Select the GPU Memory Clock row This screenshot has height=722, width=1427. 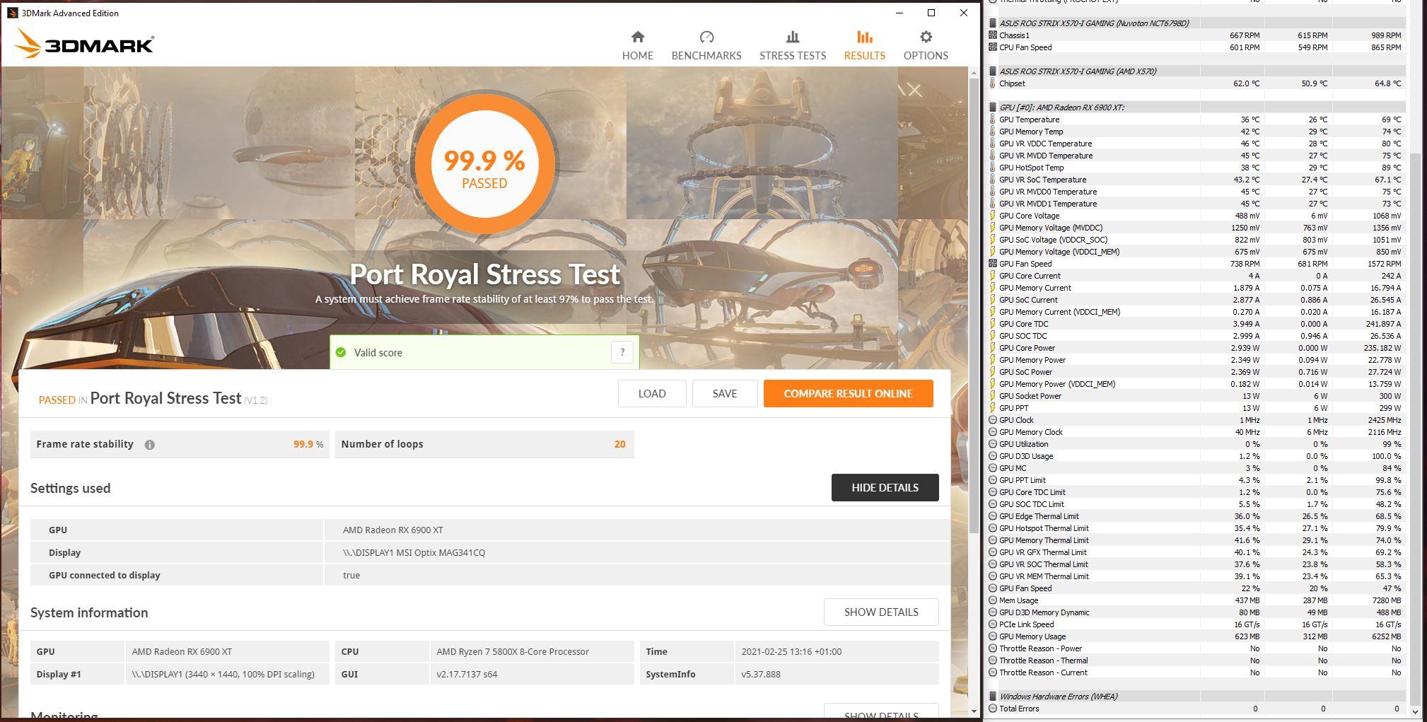click(1196, 432)
